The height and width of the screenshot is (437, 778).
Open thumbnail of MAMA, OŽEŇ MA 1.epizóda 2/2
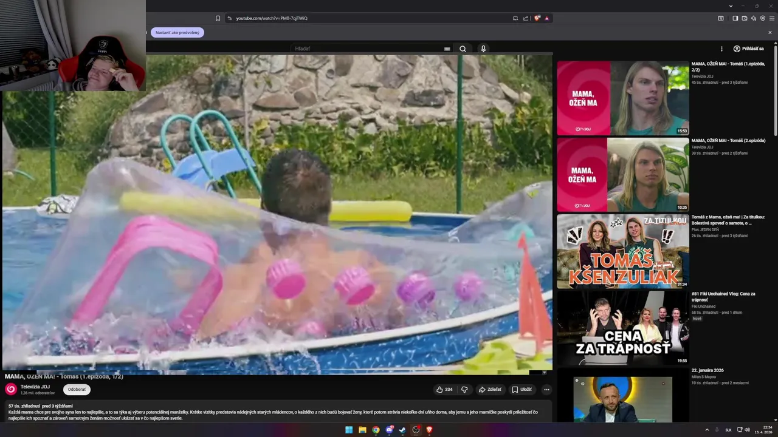[x=623, y=98]
